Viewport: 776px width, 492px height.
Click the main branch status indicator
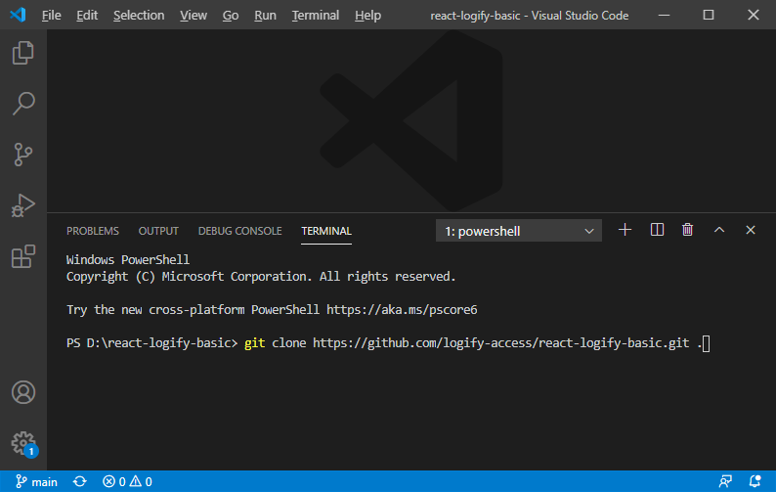coord(37,482)
